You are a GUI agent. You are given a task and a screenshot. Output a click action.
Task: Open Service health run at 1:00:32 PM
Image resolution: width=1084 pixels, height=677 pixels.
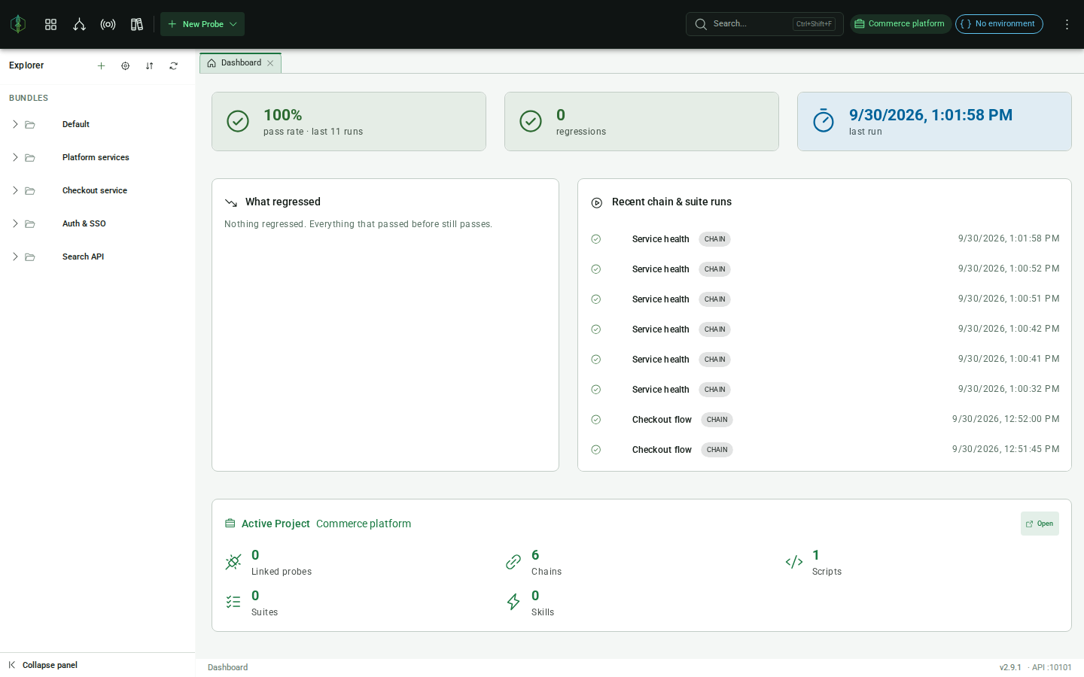824,390
